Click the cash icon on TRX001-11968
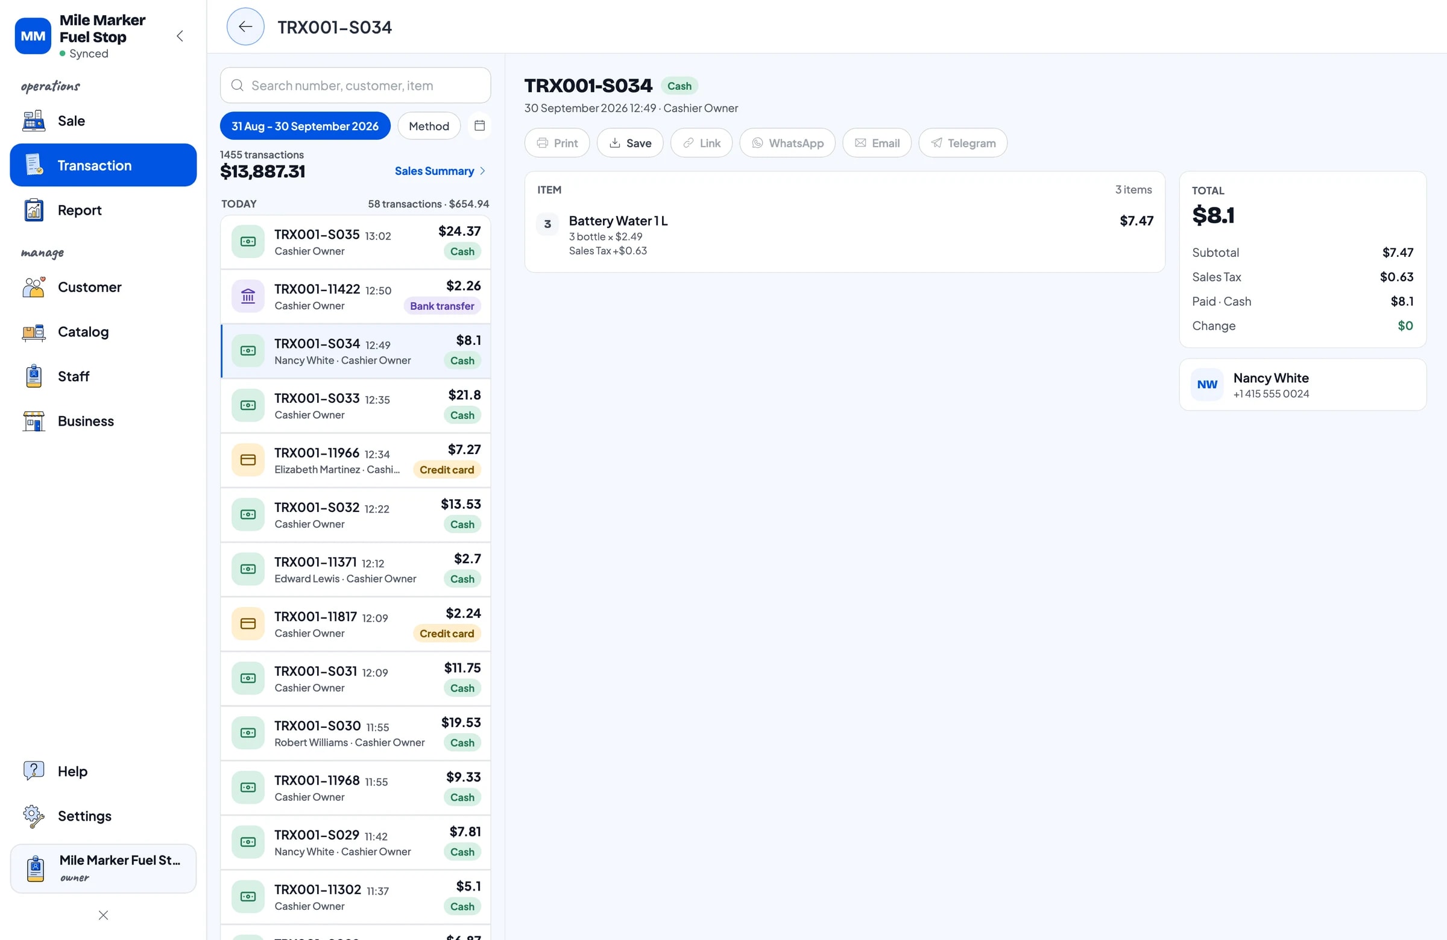 tap(248, 787)
